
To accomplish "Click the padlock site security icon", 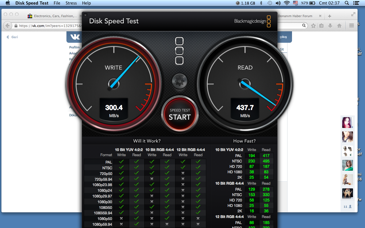I will click(x=16, y=26).
